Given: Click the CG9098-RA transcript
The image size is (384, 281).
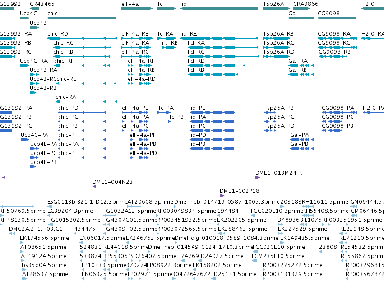Looking at the screenshot, I should point(337,38).
